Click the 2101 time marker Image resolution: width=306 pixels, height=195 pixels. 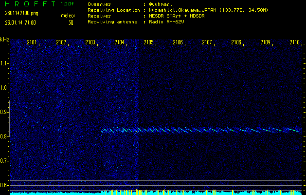pos(32,43)
